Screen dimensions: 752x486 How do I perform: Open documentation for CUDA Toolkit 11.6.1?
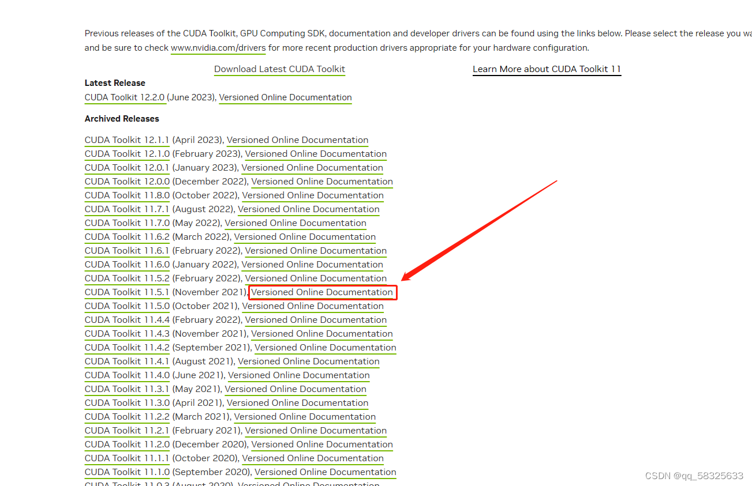[x=316, y=251]
